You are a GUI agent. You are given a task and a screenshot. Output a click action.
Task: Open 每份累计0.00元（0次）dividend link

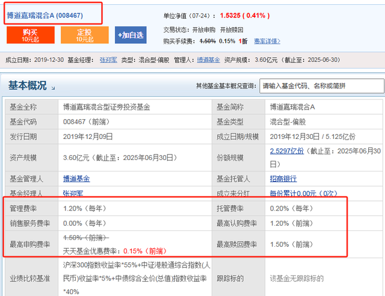click(304, 193)
